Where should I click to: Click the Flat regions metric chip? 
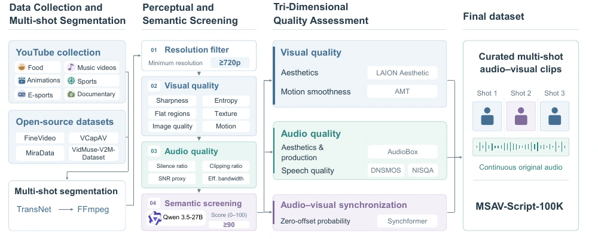172,114
